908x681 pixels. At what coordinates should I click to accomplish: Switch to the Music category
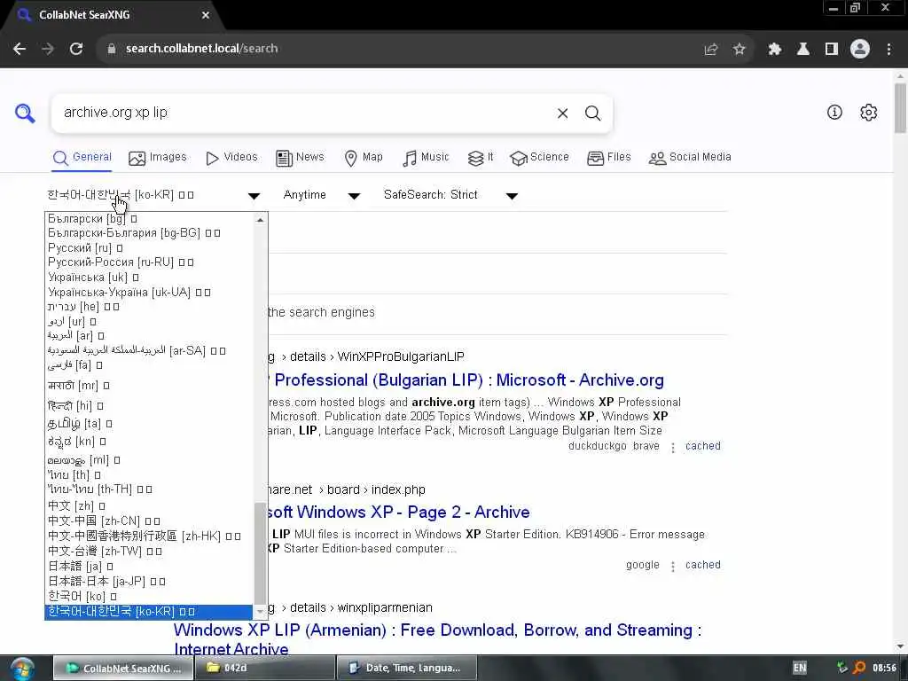(426, 158)
